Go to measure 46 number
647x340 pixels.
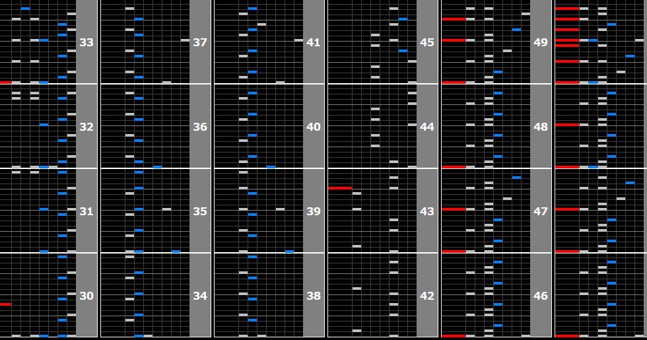541,296
